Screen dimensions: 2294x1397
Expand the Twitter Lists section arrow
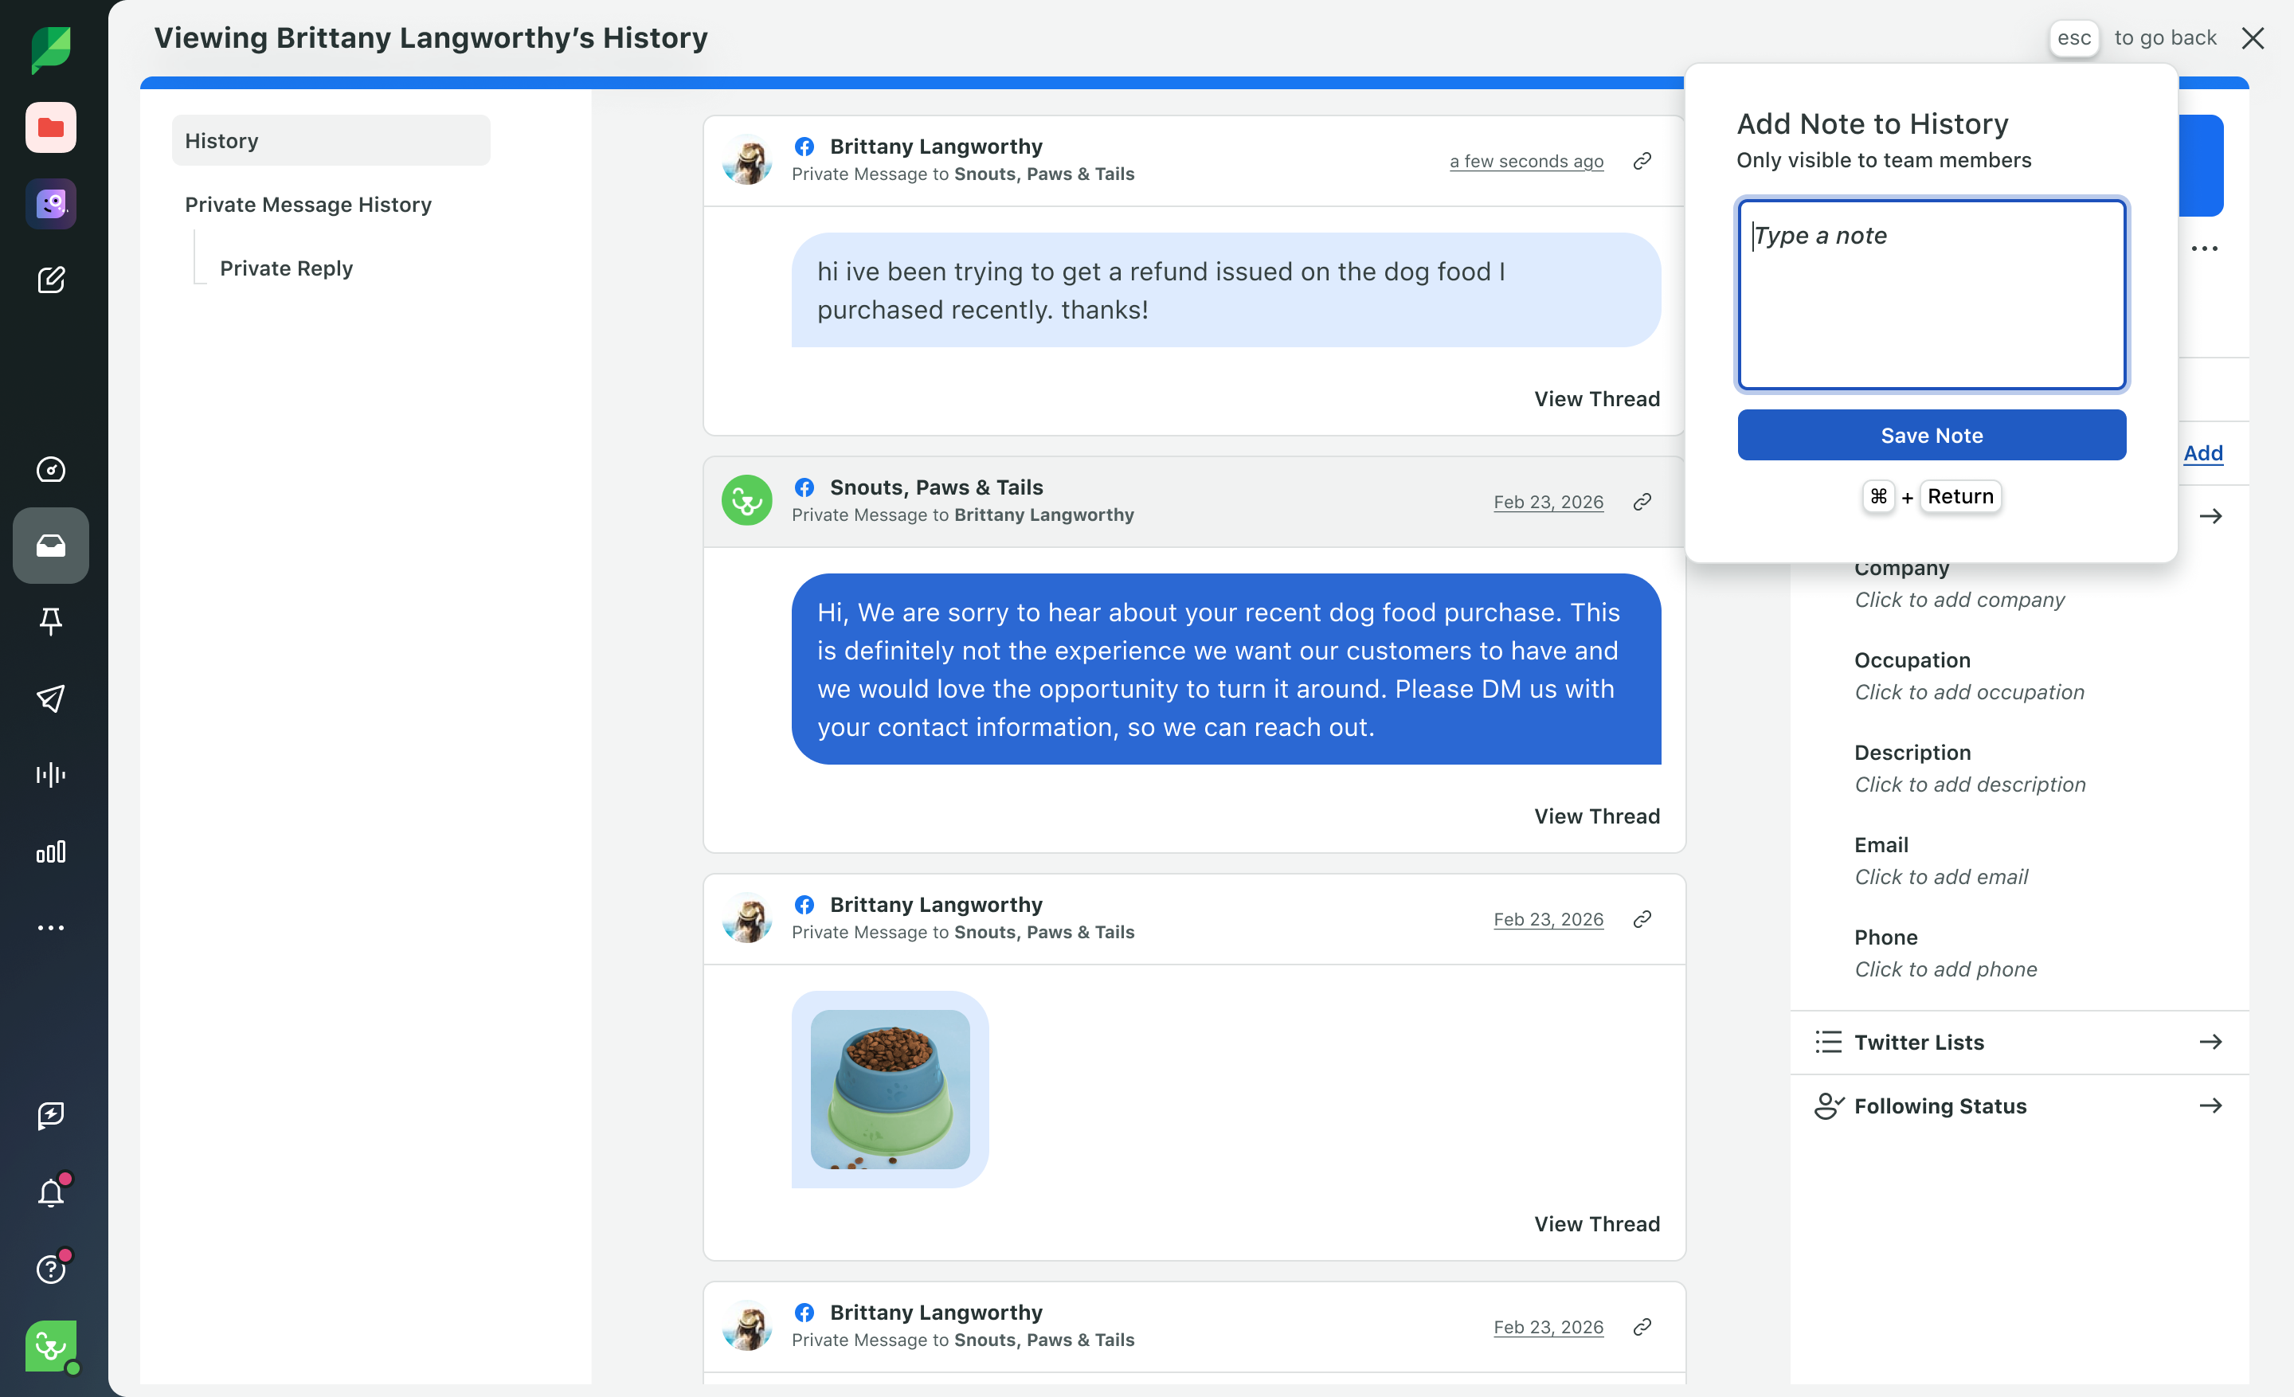(2210, 1042)
